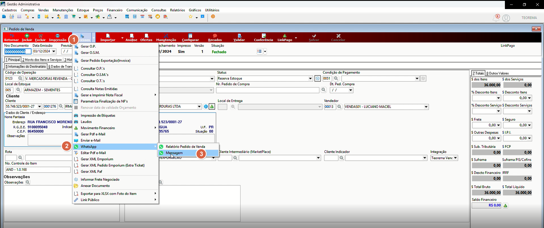This screenshot has width=544, height=228.
Task: Select Relatório Pedido de Venda submenu item
Action: pos(188,147)
